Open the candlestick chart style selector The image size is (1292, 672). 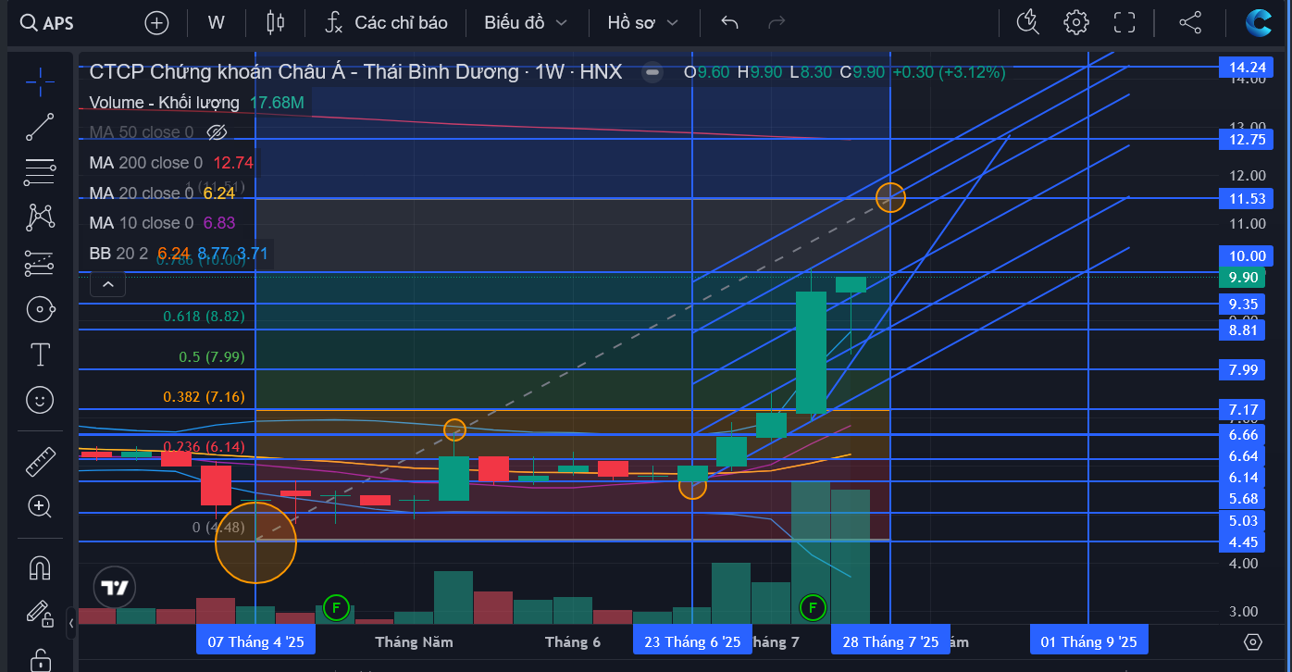[x=274, y=22]
